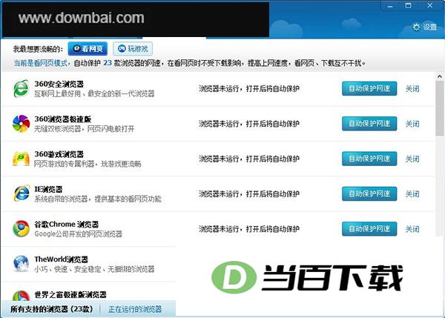
Task: Select the 360浏览器极速版 title text
Action: [x=63, y=119]
